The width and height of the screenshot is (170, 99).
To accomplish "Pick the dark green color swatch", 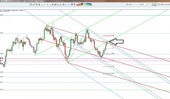I will [x=91, y=5].
